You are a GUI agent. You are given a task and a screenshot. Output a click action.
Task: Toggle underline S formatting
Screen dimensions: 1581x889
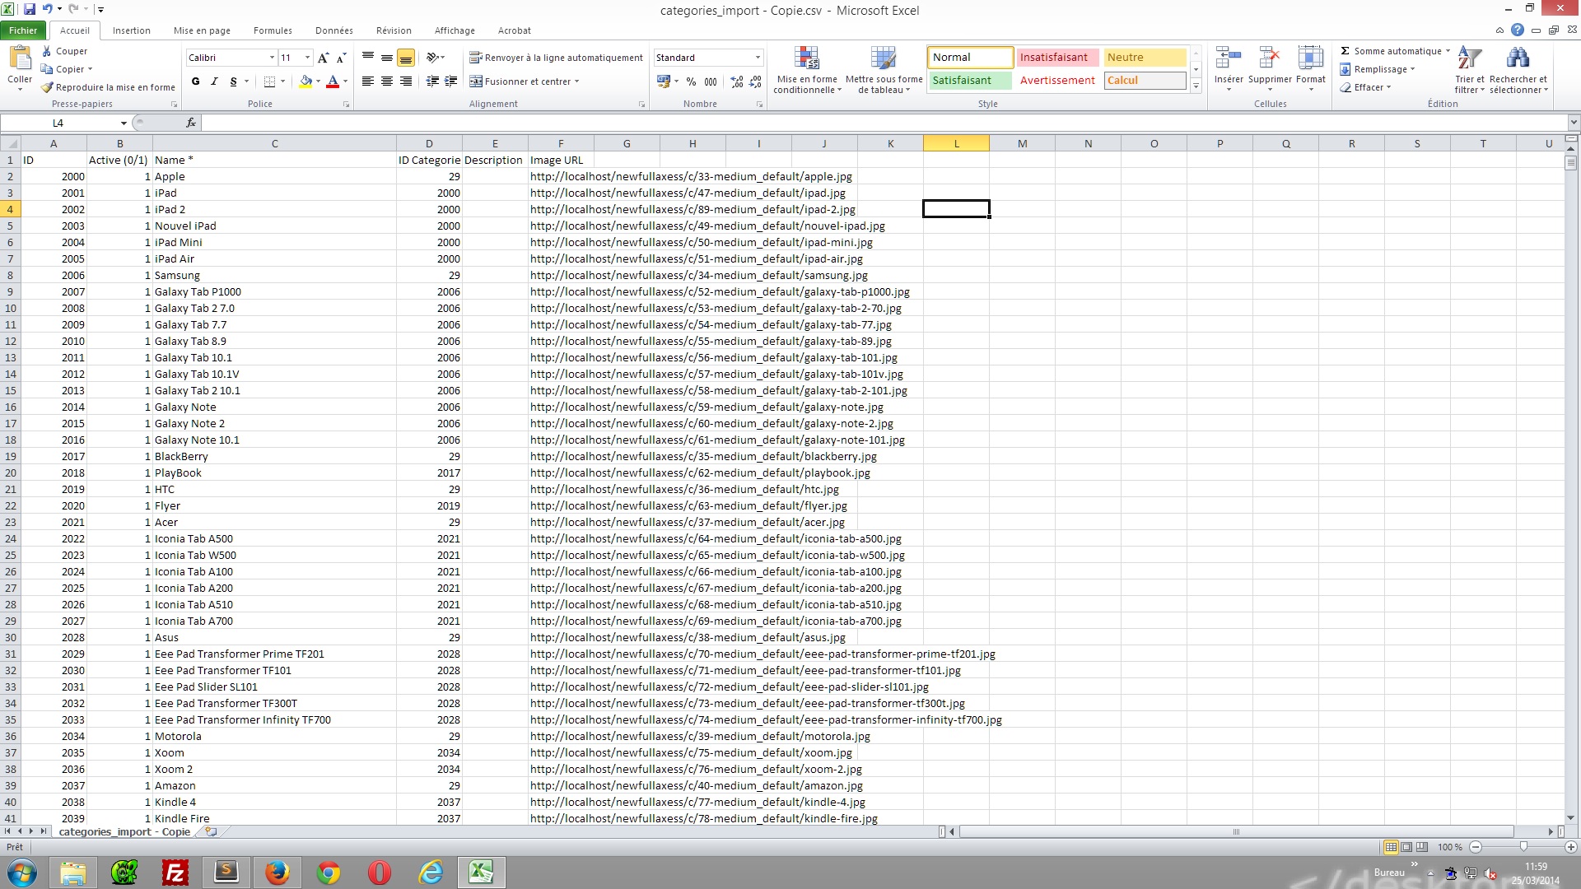233,81
